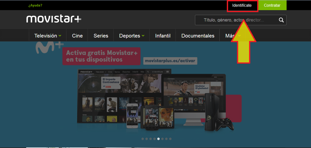Open the Documentales section
The image size is (311, 148).
pos(198,36)
